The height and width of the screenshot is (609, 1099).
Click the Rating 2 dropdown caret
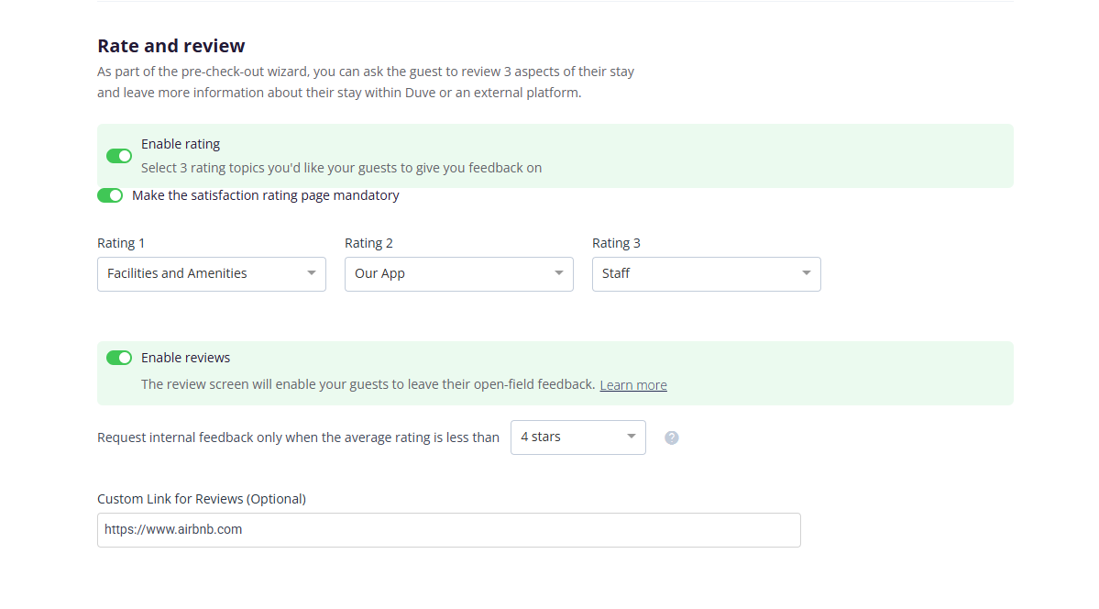(x=559, y=273)
